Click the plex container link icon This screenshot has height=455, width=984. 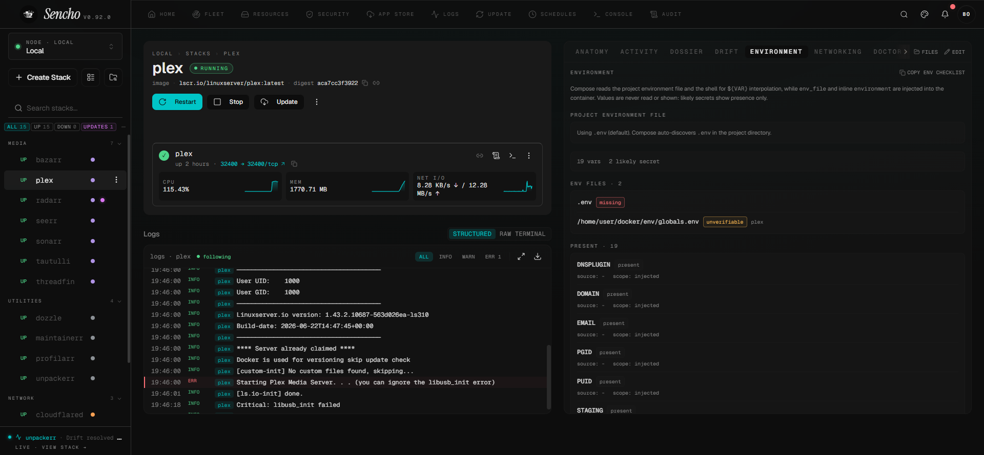[480, 156]
